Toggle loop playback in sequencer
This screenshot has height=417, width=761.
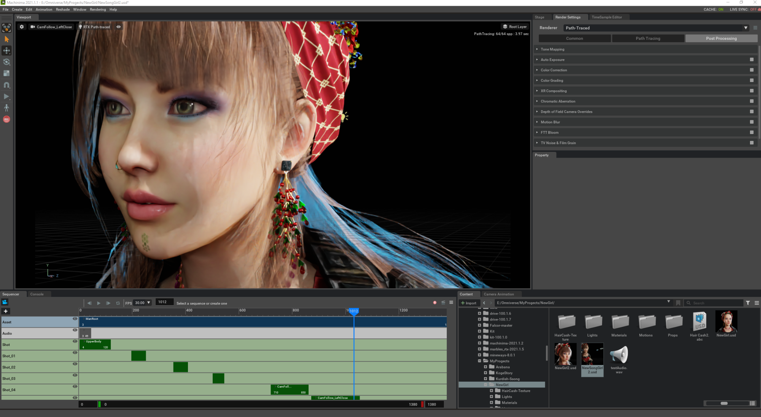point(118,303)
